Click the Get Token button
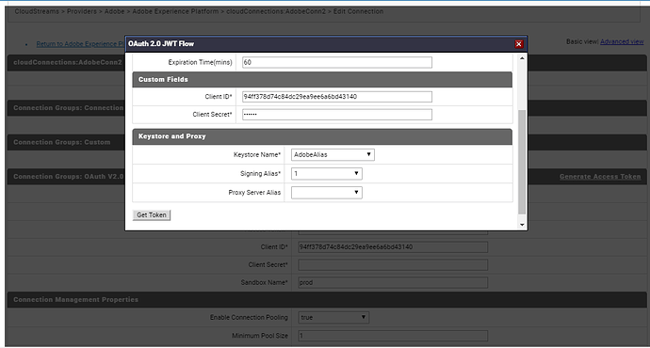650x348 pixels. pos(152,214)
